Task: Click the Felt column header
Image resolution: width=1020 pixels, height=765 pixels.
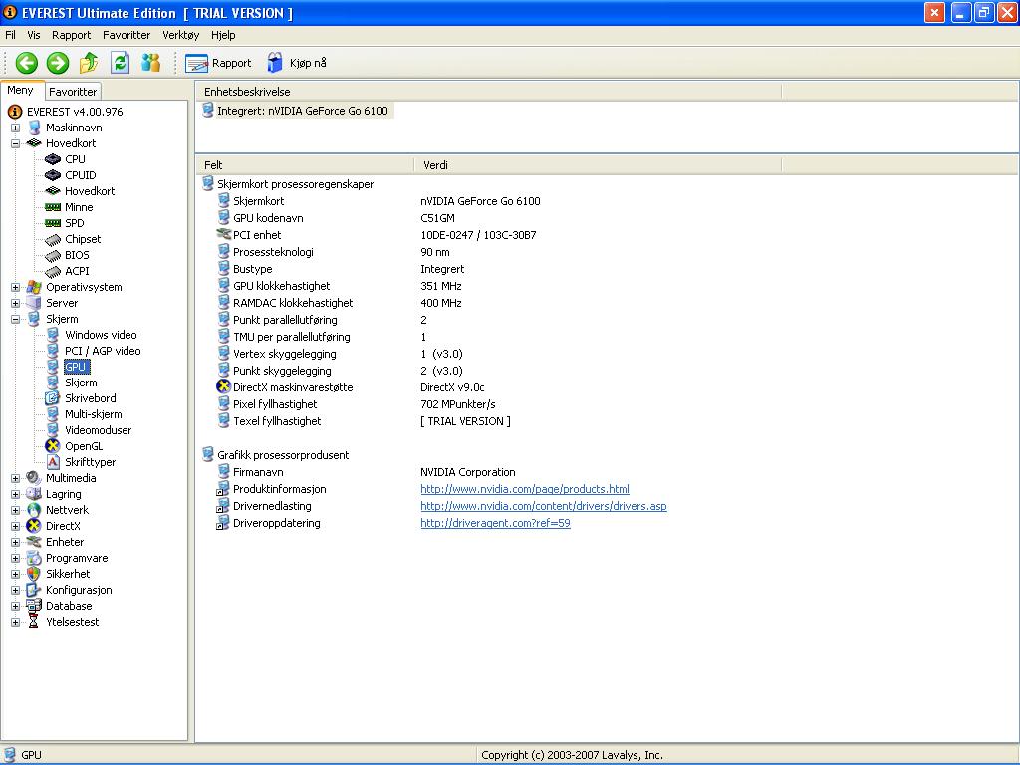Action: coord(305,165)
